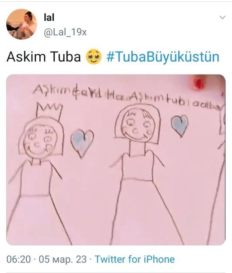
Task: Click the smiling face of crowned figure
Action: 40,141
